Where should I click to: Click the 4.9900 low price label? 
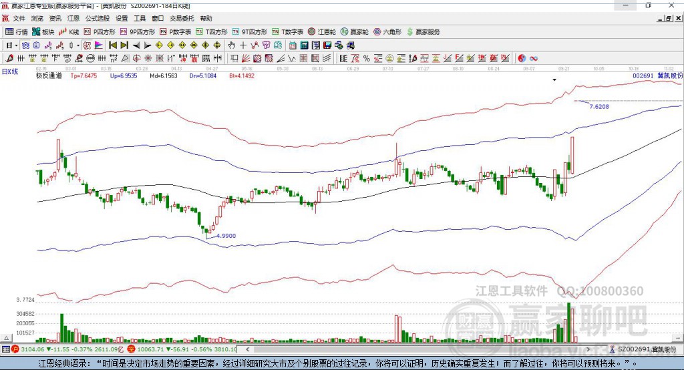click(x=226, y=236)
